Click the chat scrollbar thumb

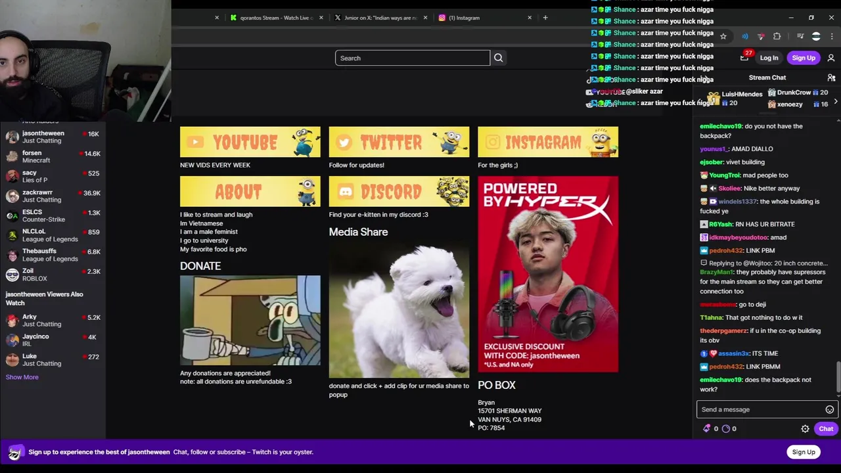(838, 376)
